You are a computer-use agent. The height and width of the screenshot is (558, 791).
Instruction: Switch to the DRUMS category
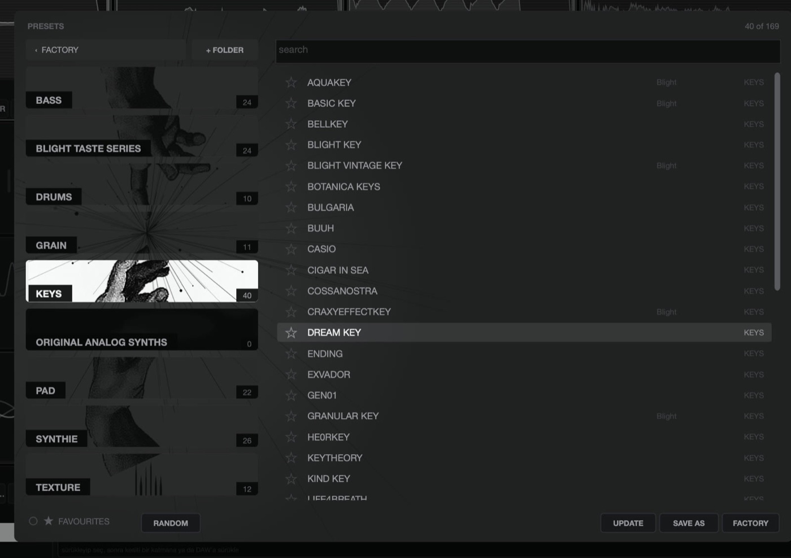tap(142, 185)
